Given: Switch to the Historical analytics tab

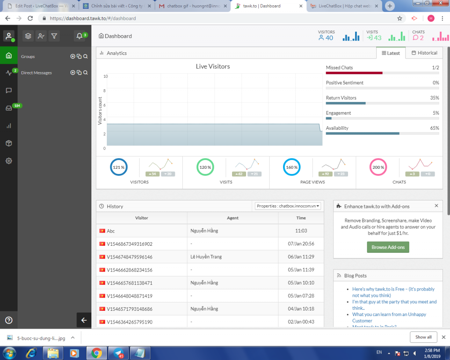Looking at the screenshot, I should 424,53.
